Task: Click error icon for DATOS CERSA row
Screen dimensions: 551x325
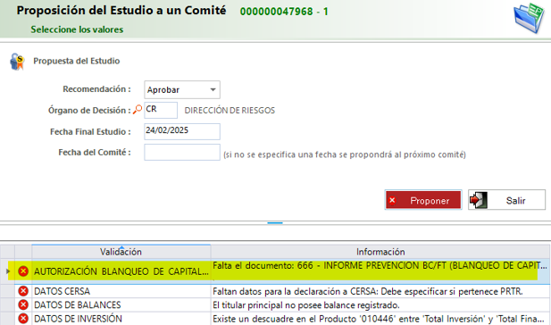Action: click(23, 291)
